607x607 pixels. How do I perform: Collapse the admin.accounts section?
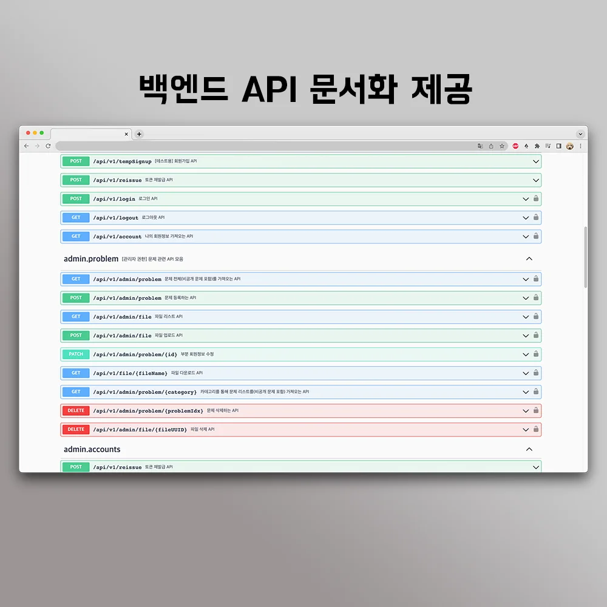(x=529, y=449)
